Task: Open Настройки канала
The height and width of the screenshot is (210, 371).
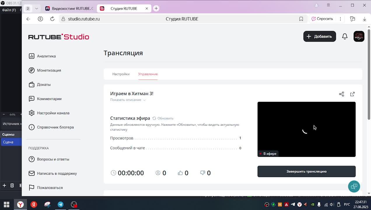Action: (x=49, y=113)
